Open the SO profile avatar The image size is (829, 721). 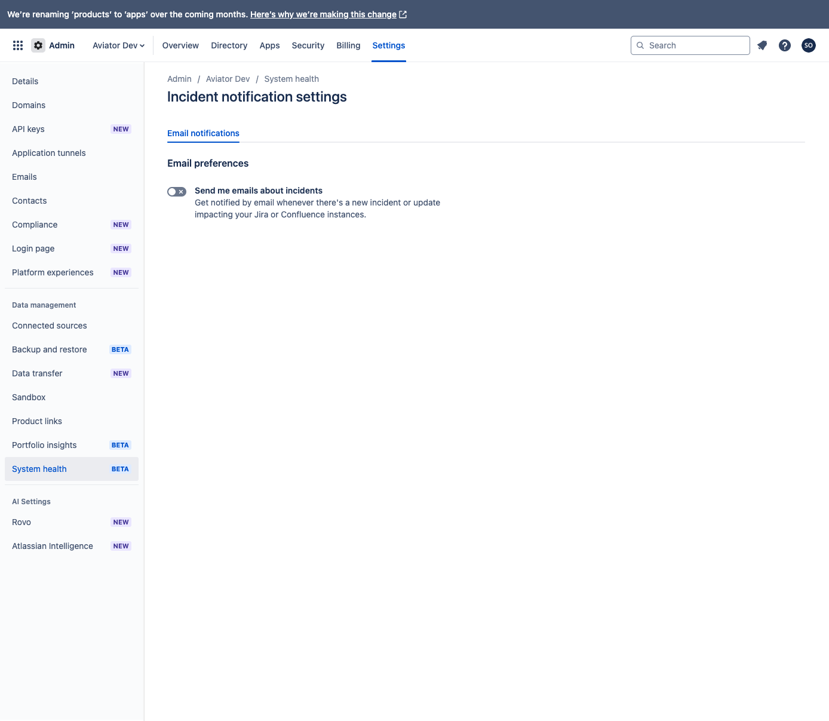point(809,45)
